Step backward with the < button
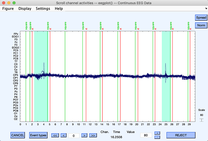Viewport: 208px width, 141px height. [x=64, y=135]
